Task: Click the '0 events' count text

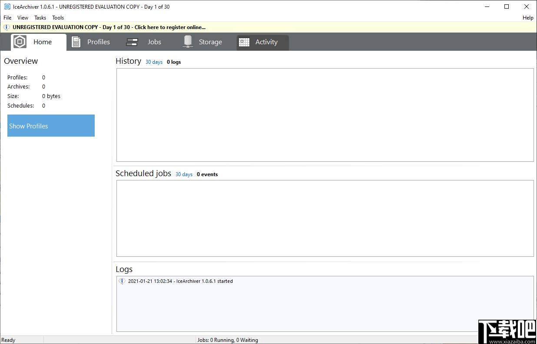Action: (x=207, y=174)
